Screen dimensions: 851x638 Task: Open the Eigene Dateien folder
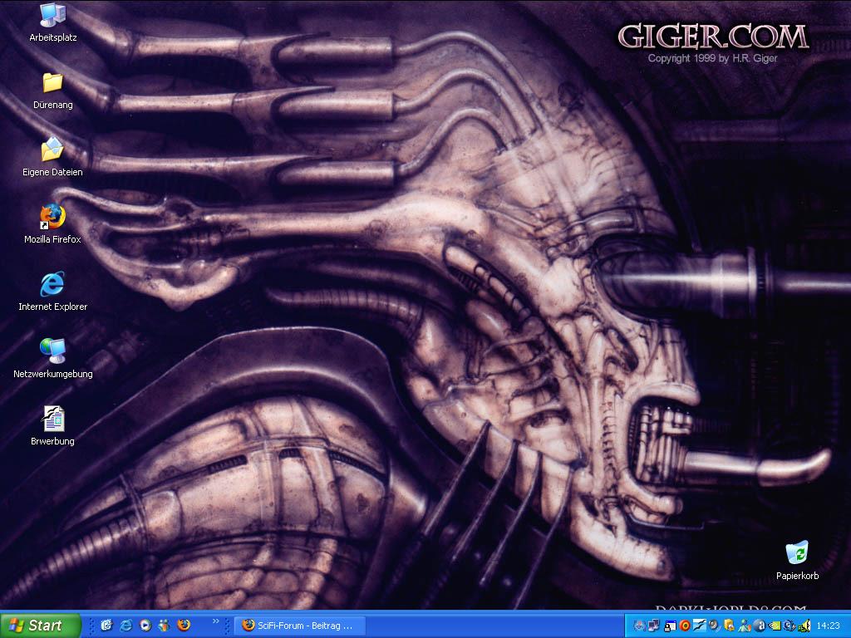[52, 151]
